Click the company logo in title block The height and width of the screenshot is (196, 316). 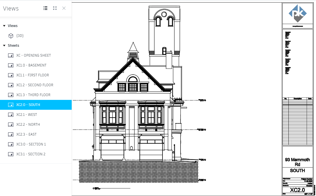[298, 14]
